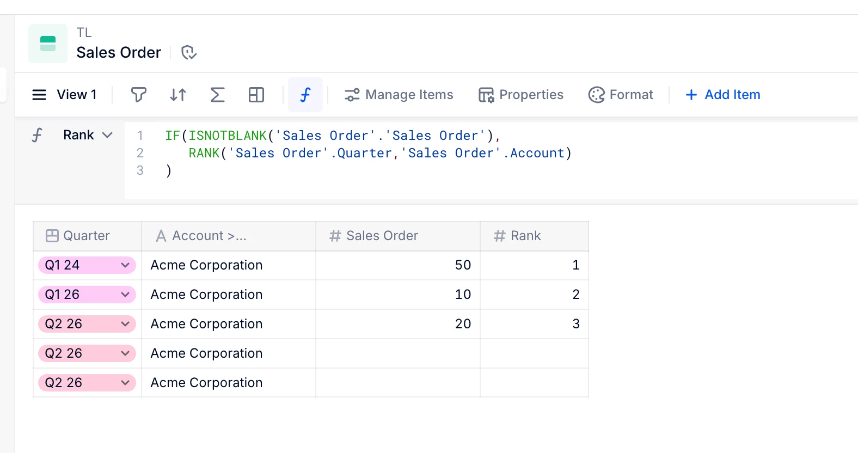Open the View 1 hamburger menu

39,95
